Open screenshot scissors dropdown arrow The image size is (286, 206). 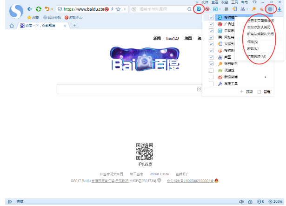247,9
